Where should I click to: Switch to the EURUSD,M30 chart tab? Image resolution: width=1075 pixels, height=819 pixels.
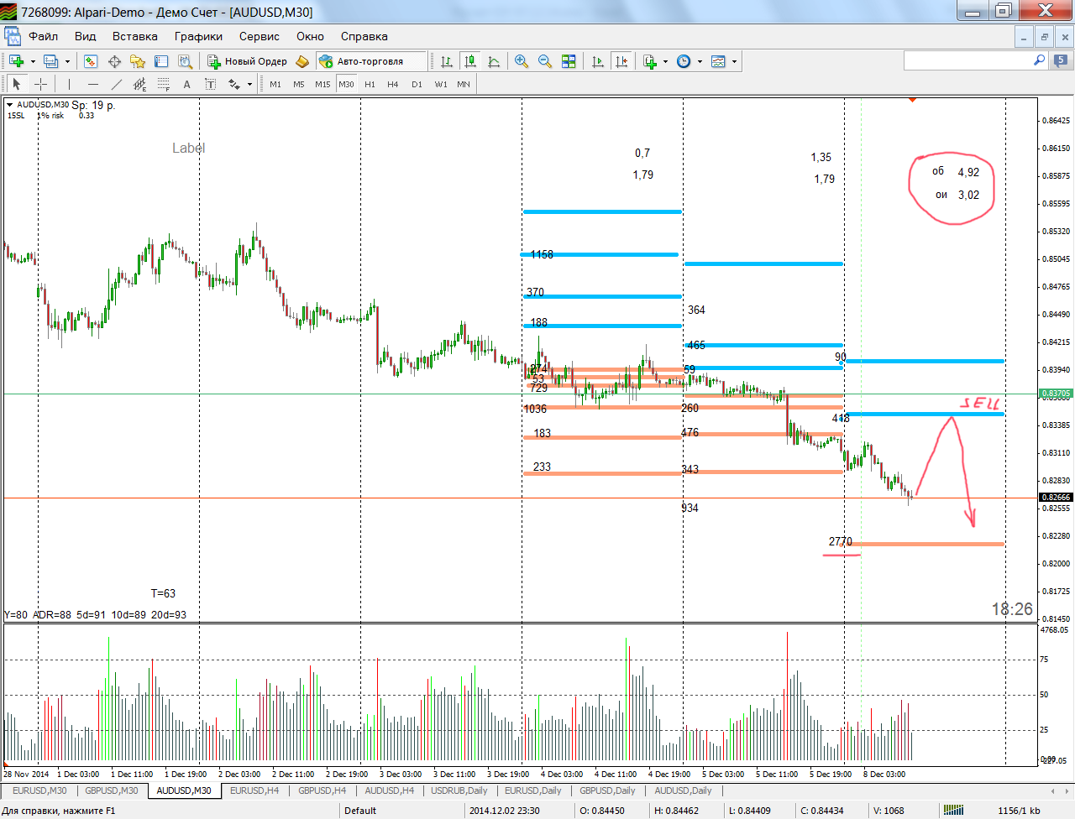coord(39,790)
